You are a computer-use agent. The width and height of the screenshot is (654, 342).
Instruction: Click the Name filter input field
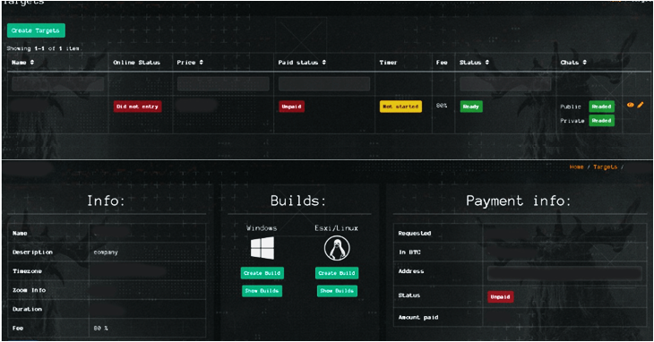[x=58, y=84]
